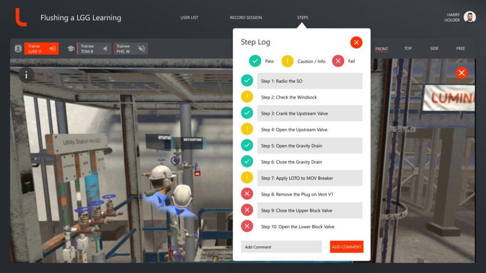Viewport: 486px width, 273px height.
Task: Click the HARRY HOLDER user name
Action: point(452,18)
